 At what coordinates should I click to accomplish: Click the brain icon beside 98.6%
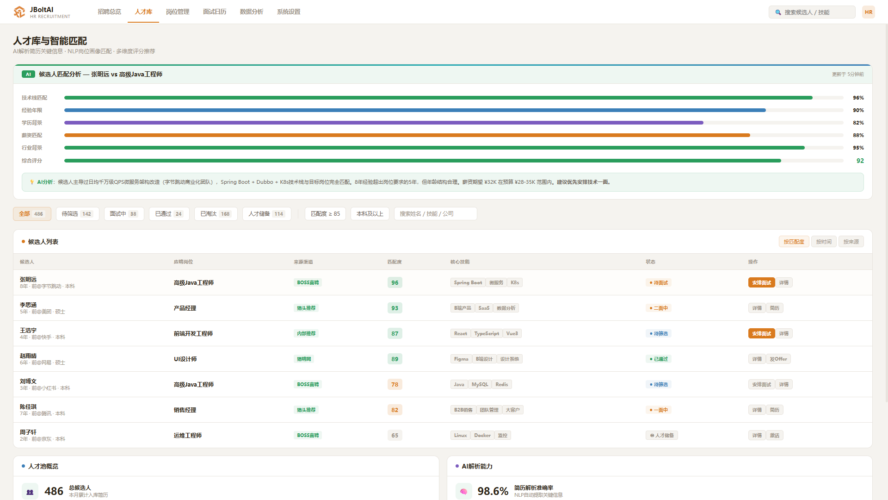(x=463, y=492)
